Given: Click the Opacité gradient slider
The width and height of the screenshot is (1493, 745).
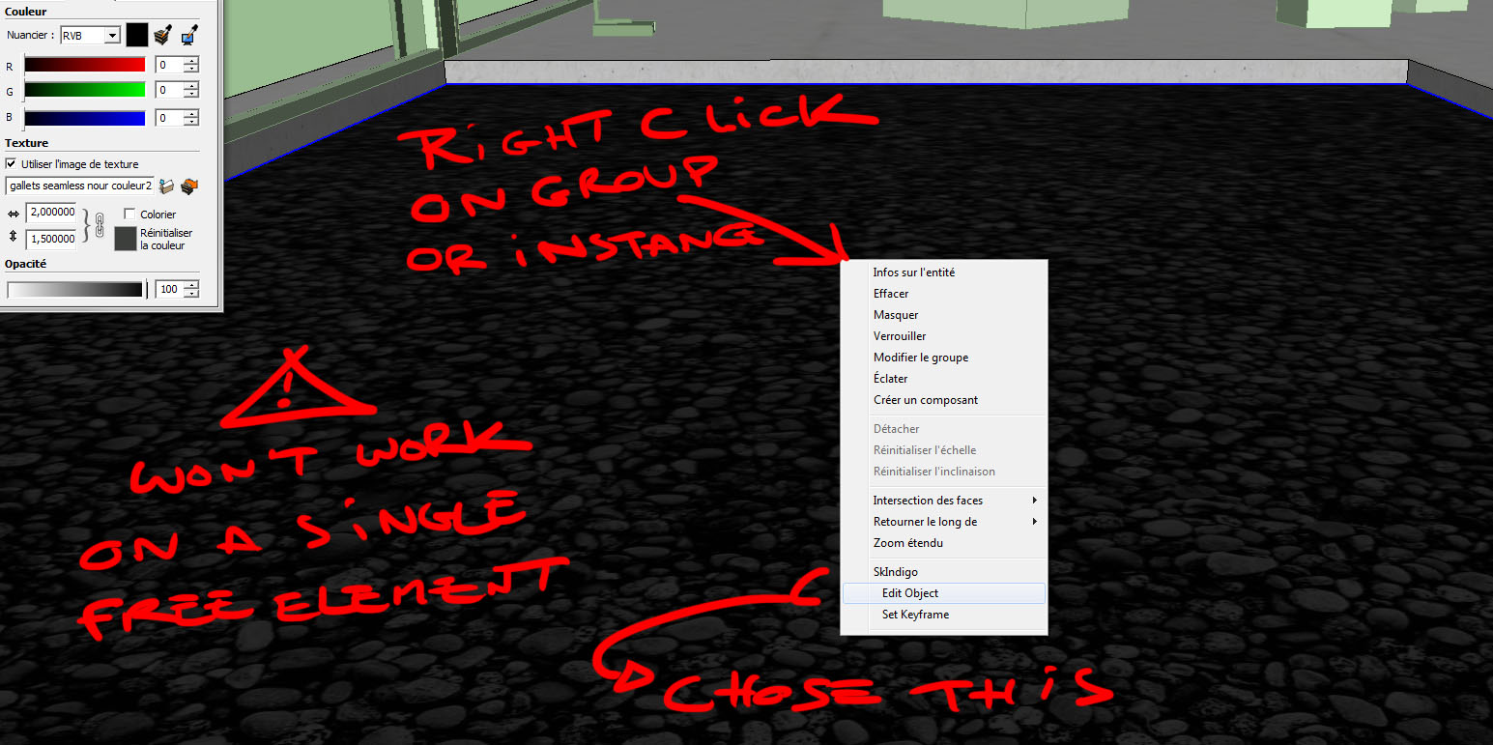Looking at the screenshot, I should 75,289.
